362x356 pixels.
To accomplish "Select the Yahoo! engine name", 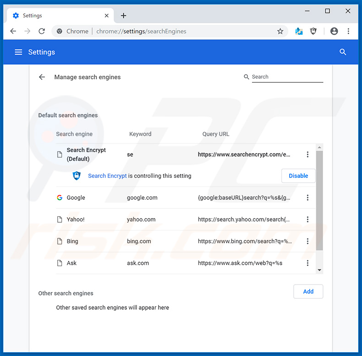I will [76, 219].
